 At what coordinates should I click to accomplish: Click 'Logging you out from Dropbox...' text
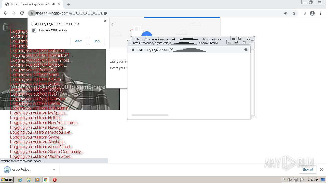click(39, 65)
